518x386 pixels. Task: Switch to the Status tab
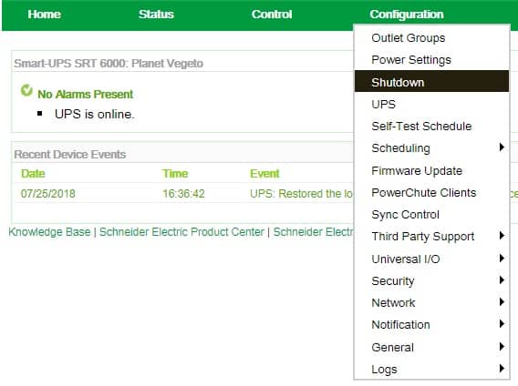156,15
